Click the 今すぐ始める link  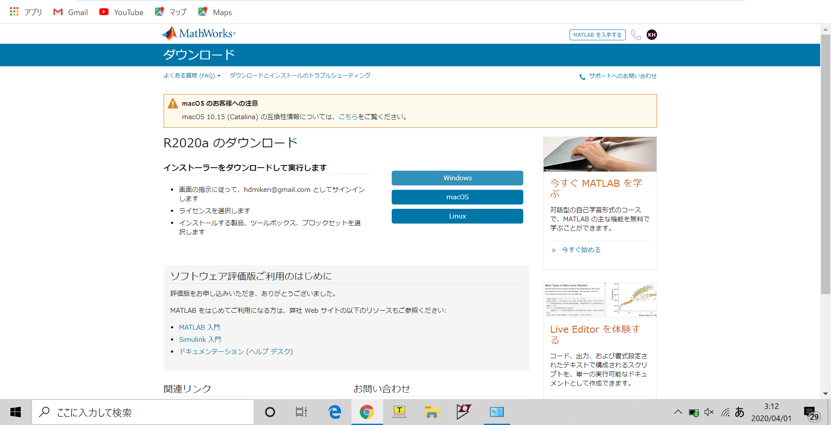click(581, 250)
